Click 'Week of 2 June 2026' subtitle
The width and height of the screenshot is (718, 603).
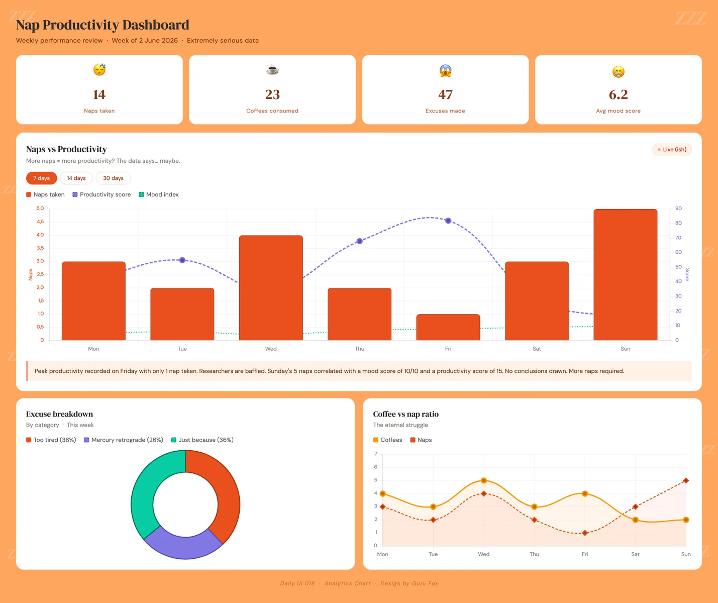(x=145, y=41)
